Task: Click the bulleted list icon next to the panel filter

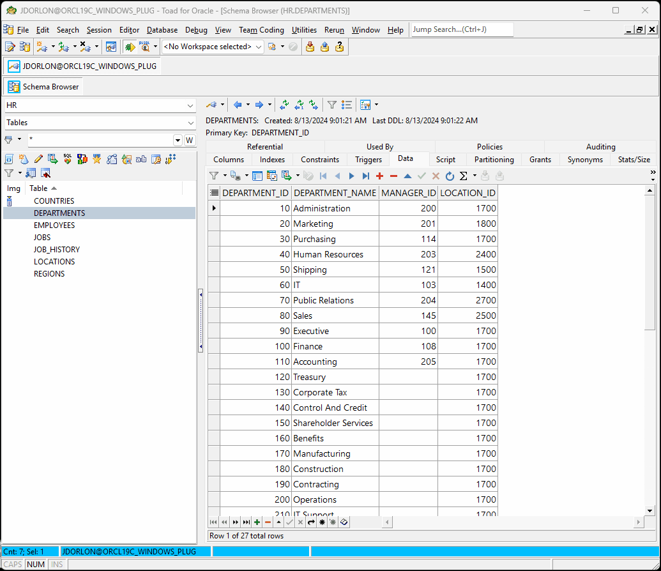Action: pos(347,105)
